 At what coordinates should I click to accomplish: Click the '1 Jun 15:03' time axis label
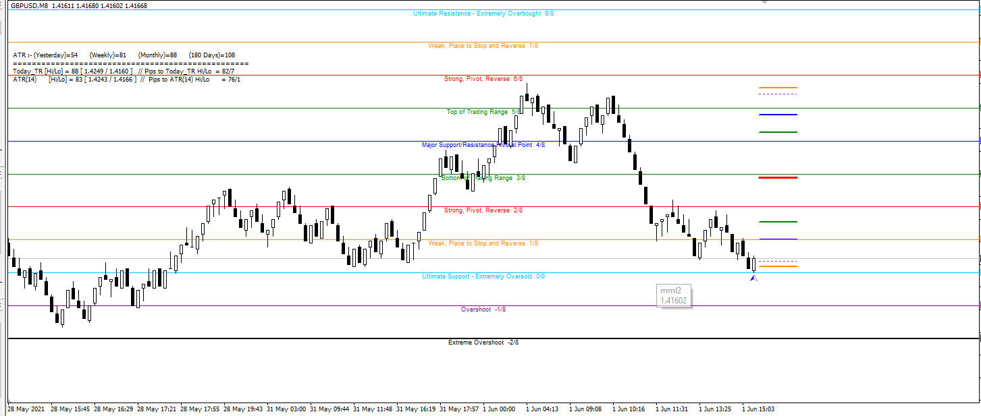(760, 409)
